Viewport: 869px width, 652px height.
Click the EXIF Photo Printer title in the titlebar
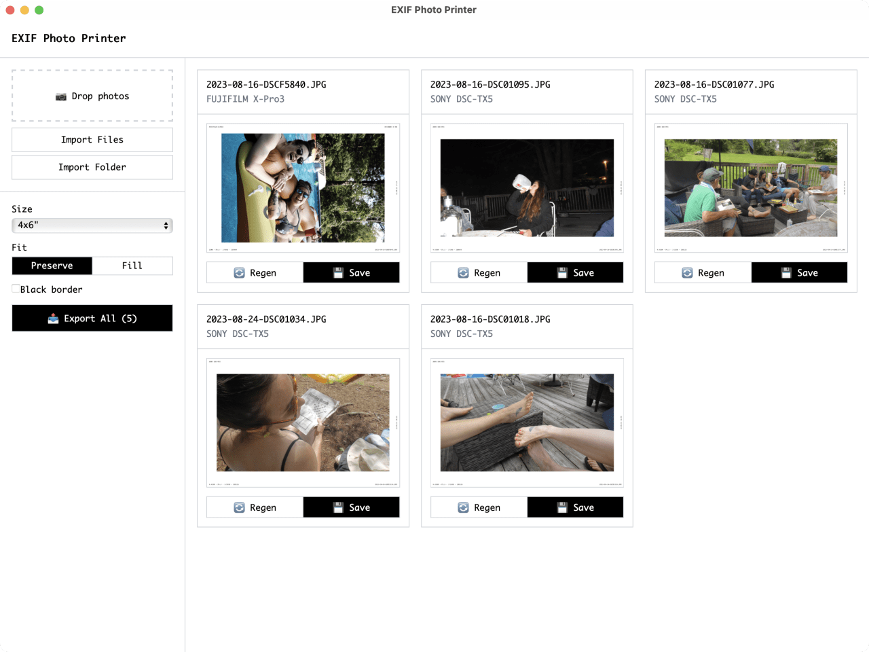coord(434,10)
